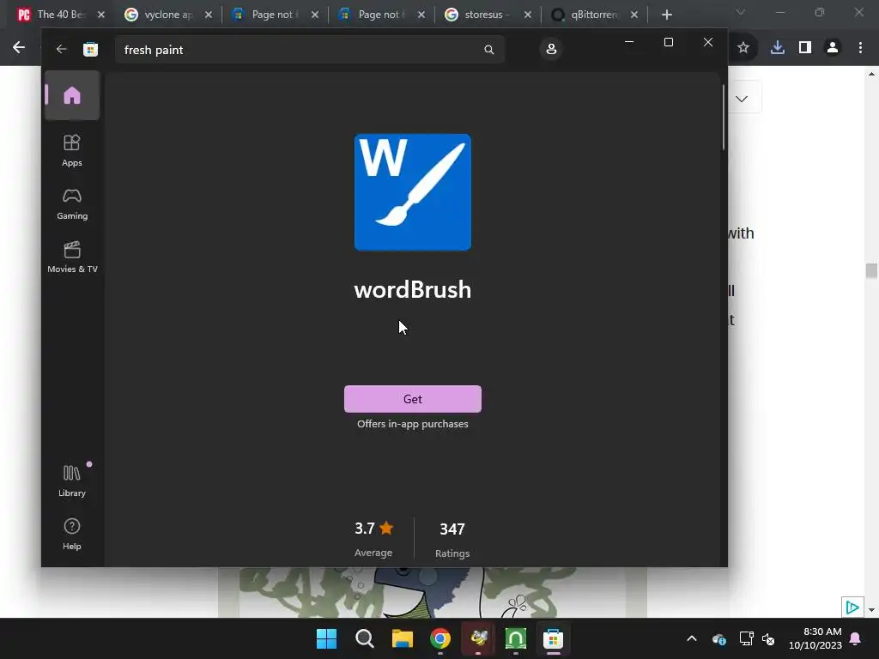Screen dimensions: 879x659
Task: Click the muted volume tray icon
Action: (x=768, y=638)
